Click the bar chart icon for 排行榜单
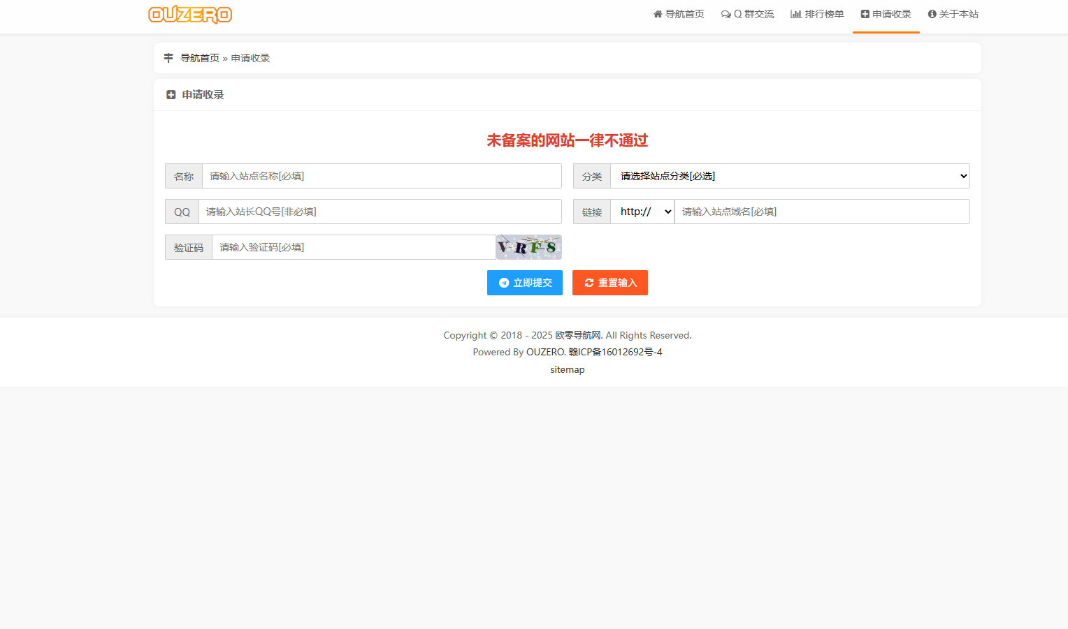Viewport: 1068px width, 629px height. [795, 14]
